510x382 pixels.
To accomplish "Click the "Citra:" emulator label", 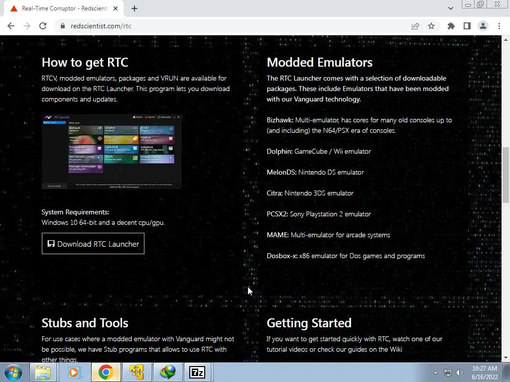I will pyautogui.click(x=275, y=193).
